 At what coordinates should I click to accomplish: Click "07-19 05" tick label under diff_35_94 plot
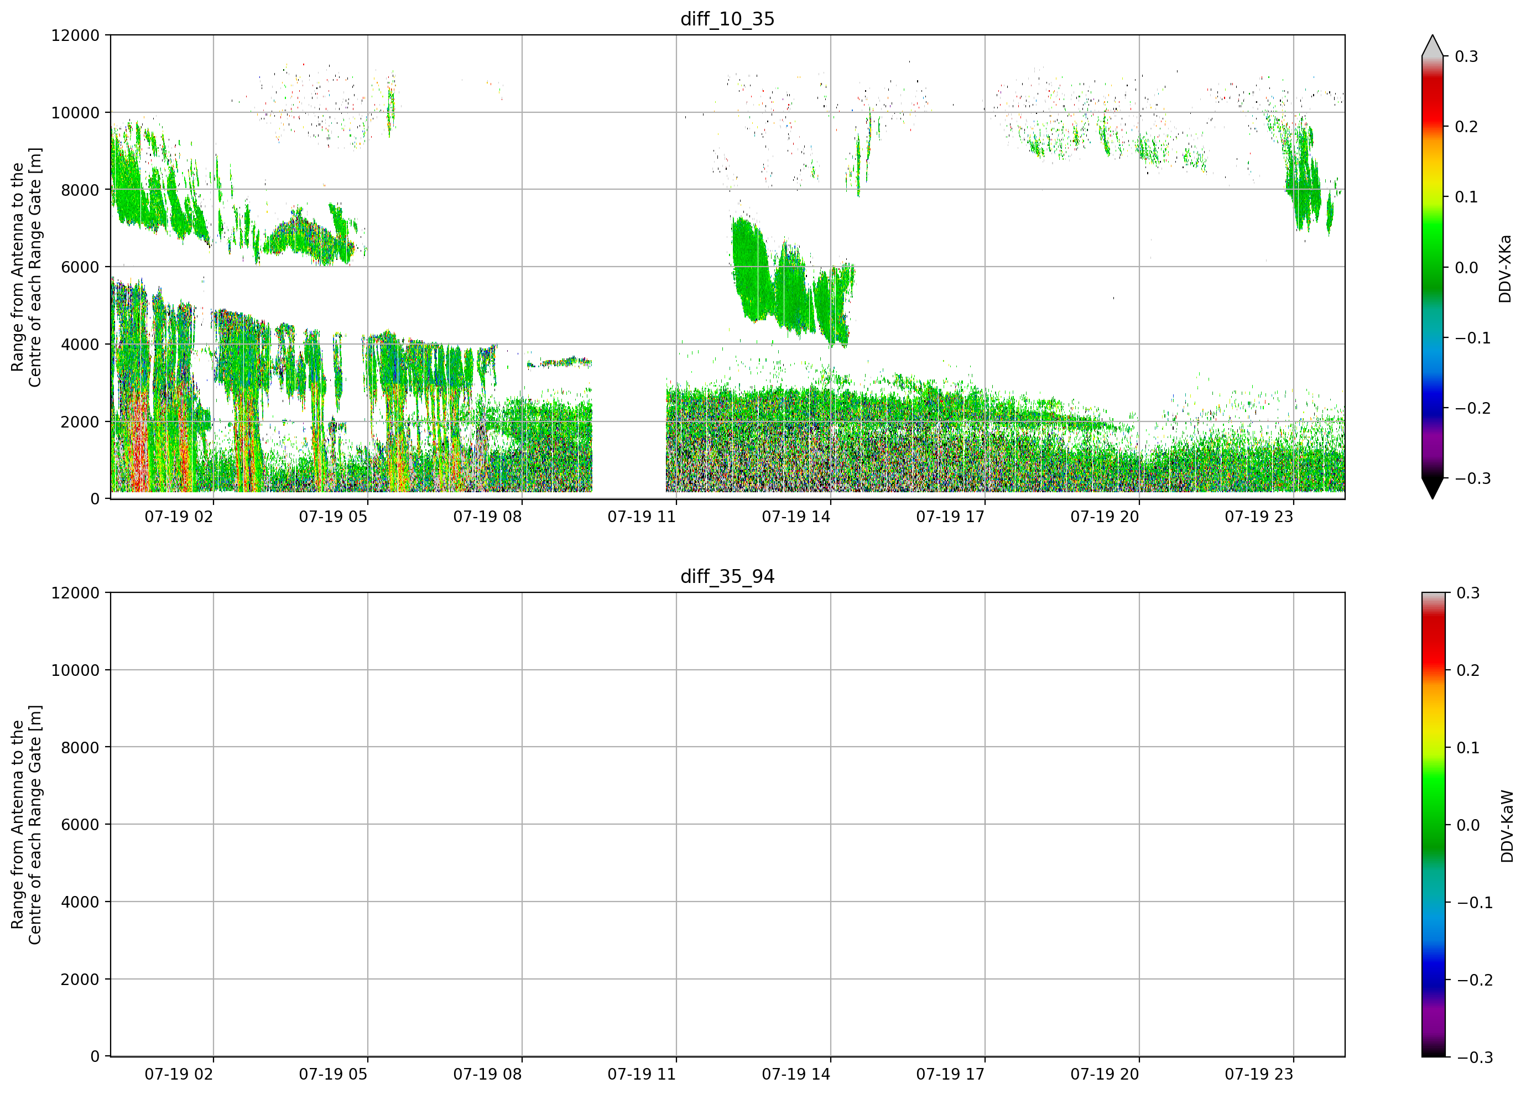point(333,1075)
